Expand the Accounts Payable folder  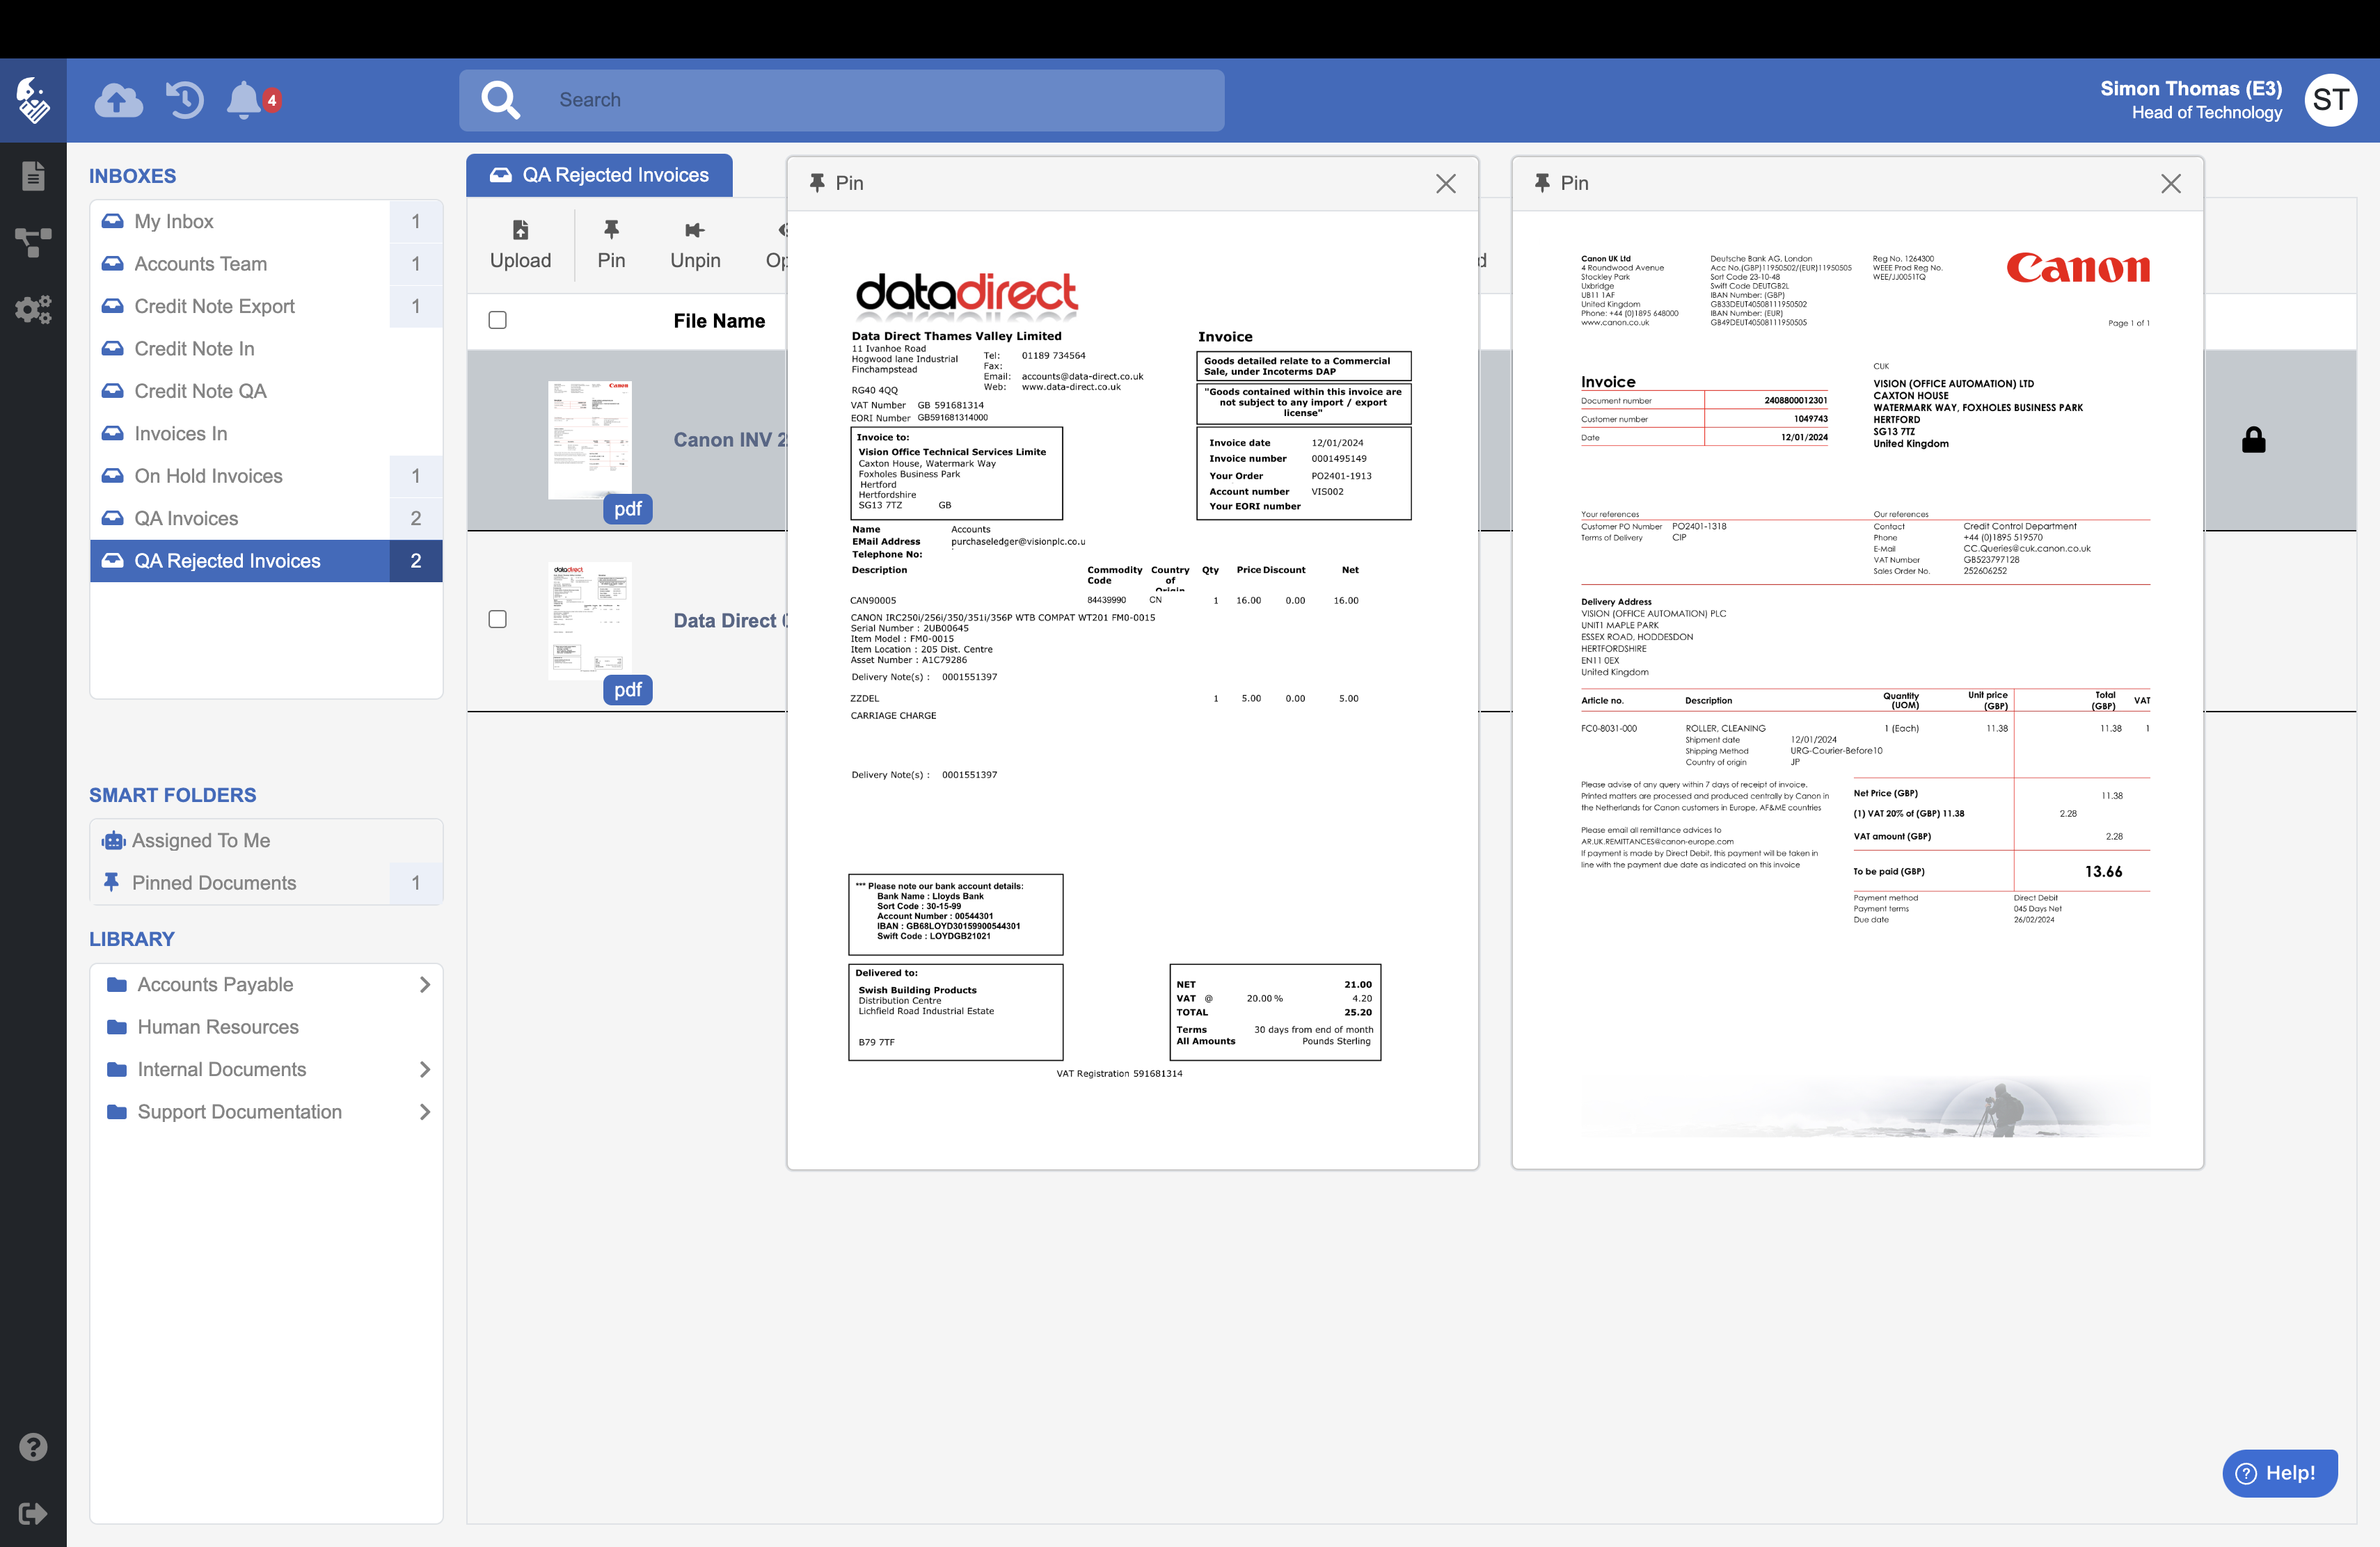point(425,984)
